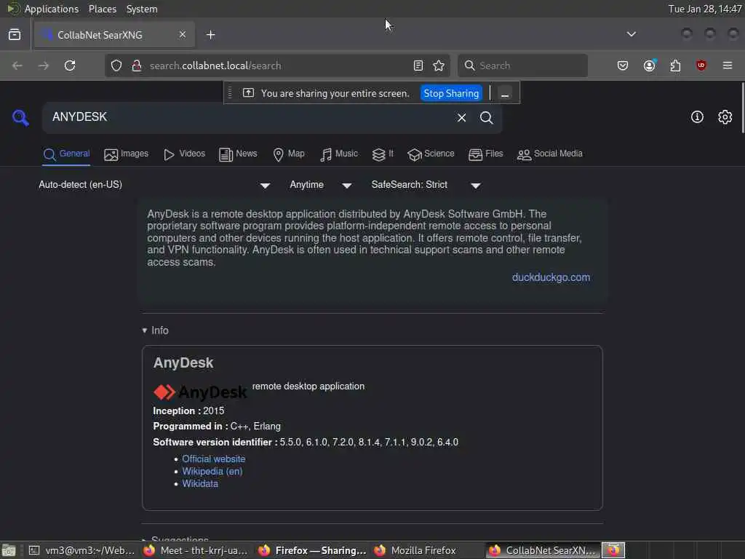Open a new tab with plus button
745x559 pixels.
pos(210,35)
